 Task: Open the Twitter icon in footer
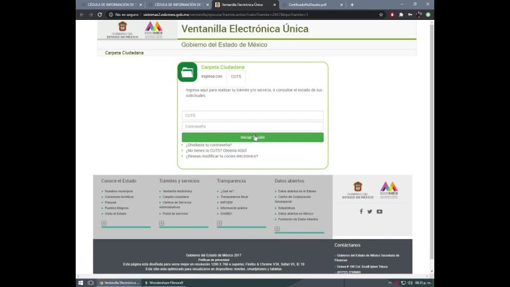coord(370,211)
